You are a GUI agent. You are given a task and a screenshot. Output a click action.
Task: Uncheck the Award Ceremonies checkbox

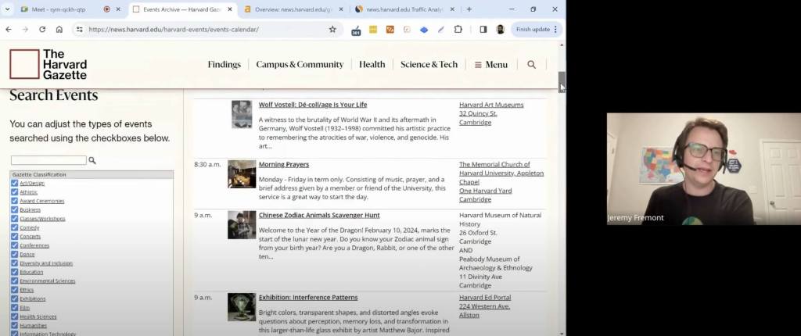click(x=14, y=201)
